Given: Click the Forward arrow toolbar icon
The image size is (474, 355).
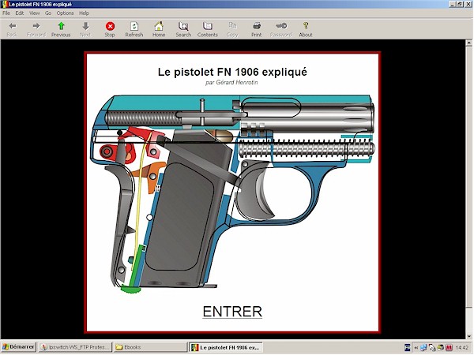Looking at the screenshot, I should (36, 26).
